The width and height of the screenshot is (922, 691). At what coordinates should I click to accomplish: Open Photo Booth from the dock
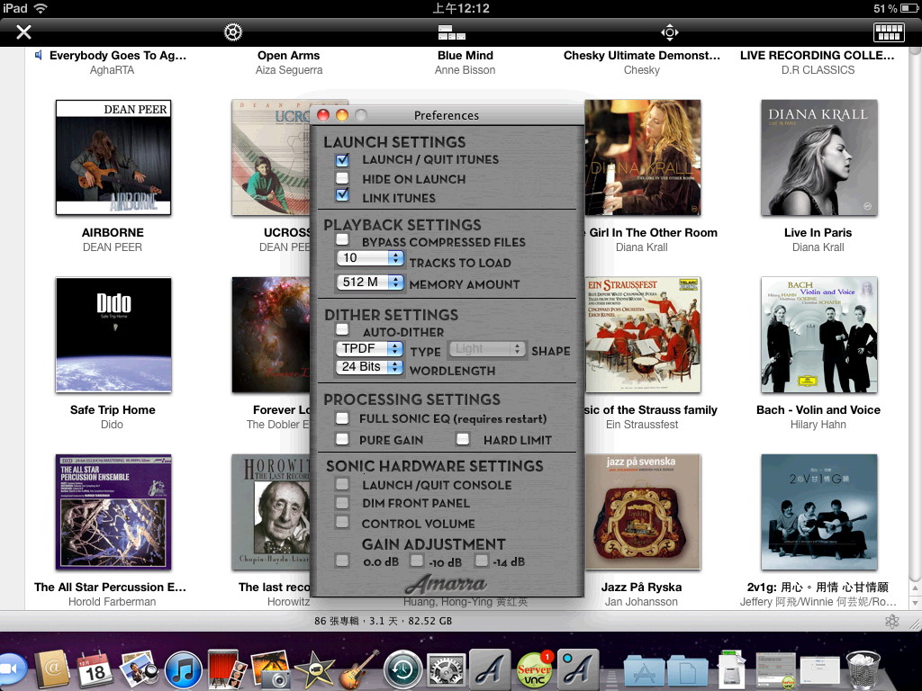[x=226, y=669]
